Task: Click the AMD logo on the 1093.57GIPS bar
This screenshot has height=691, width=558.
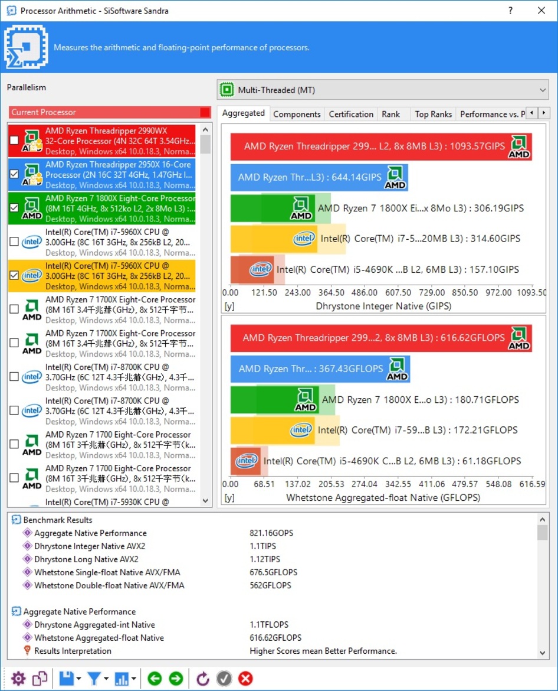Action: pyautogui.click(x=519, y=146)
